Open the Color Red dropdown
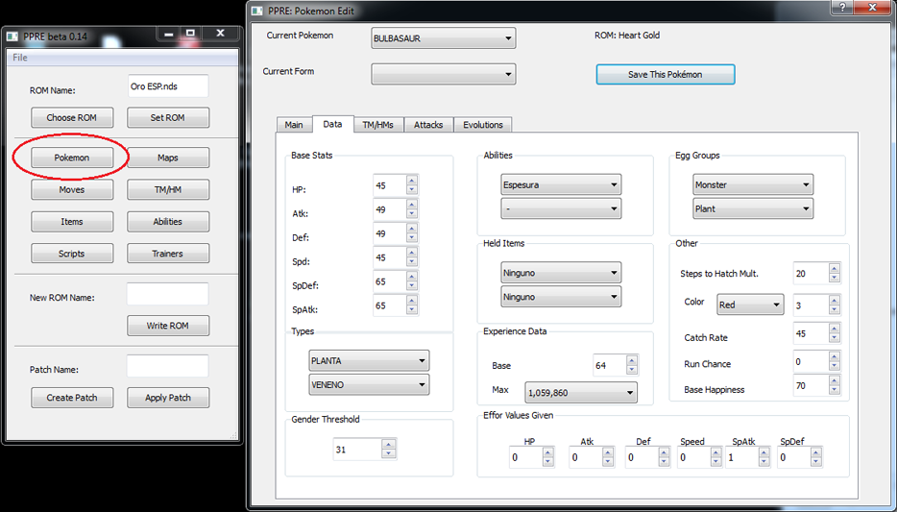Screen dimensions: 897x512 (750, 305)
